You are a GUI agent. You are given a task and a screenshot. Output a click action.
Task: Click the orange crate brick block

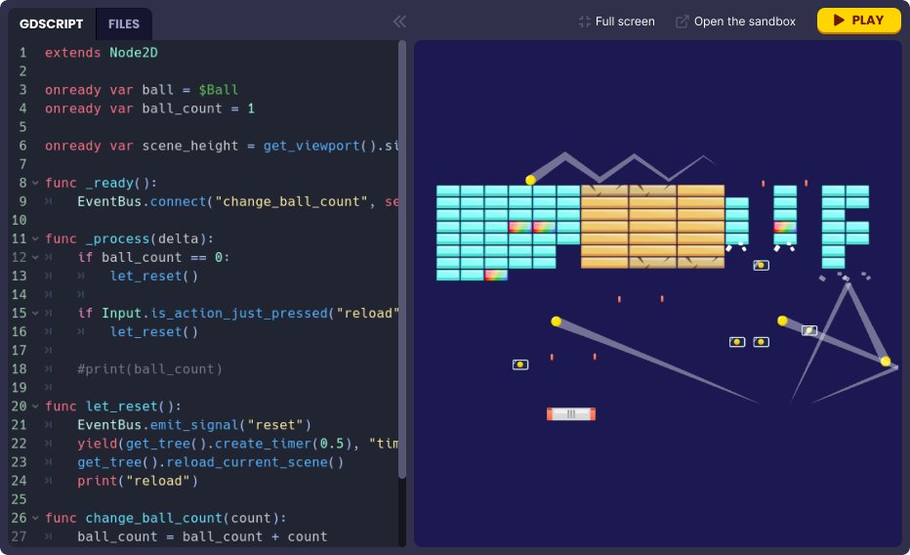pos(652,227)
